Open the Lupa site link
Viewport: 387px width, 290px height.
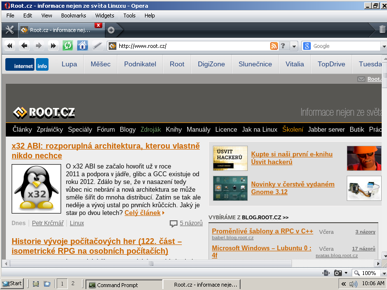click(x=69, y=64)
